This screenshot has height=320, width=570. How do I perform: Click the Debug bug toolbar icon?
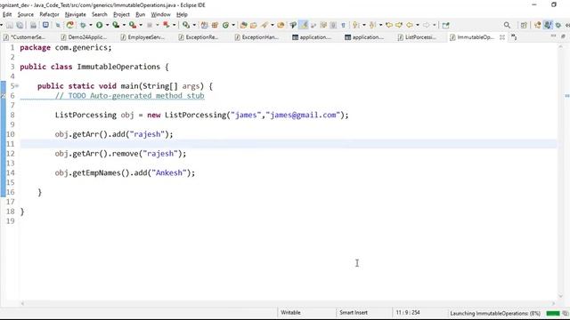83,25
